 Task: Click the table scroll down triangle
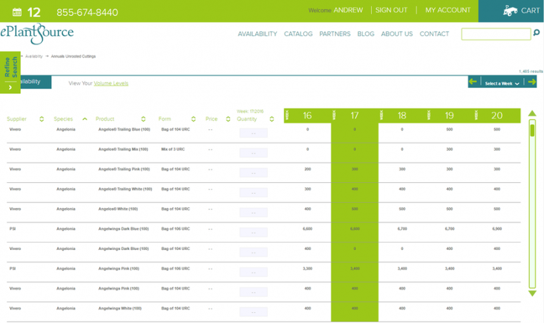(532, 293)
